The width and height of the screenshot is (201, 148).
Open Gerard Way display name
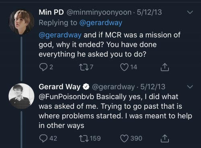pyautogui.click(x=59, y=87)
